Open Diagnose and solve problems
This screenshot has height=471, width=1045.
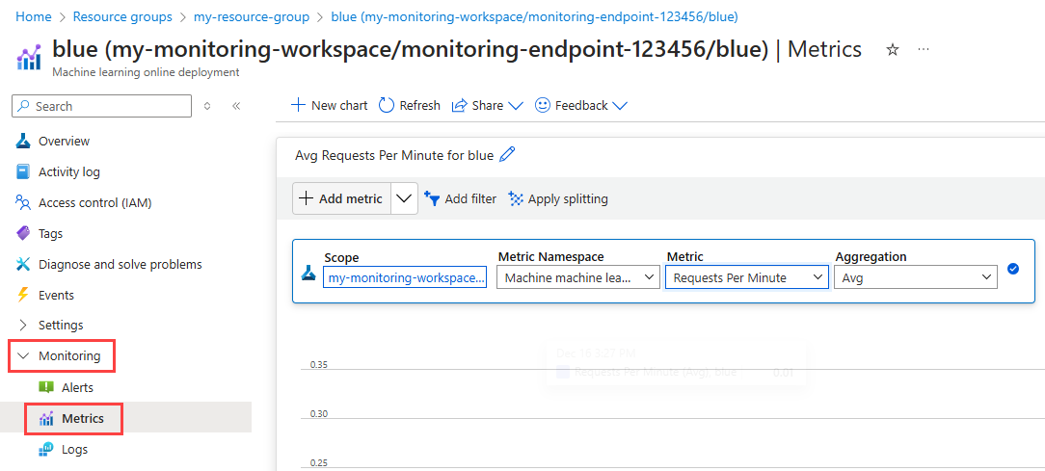(x=120, y=264)
